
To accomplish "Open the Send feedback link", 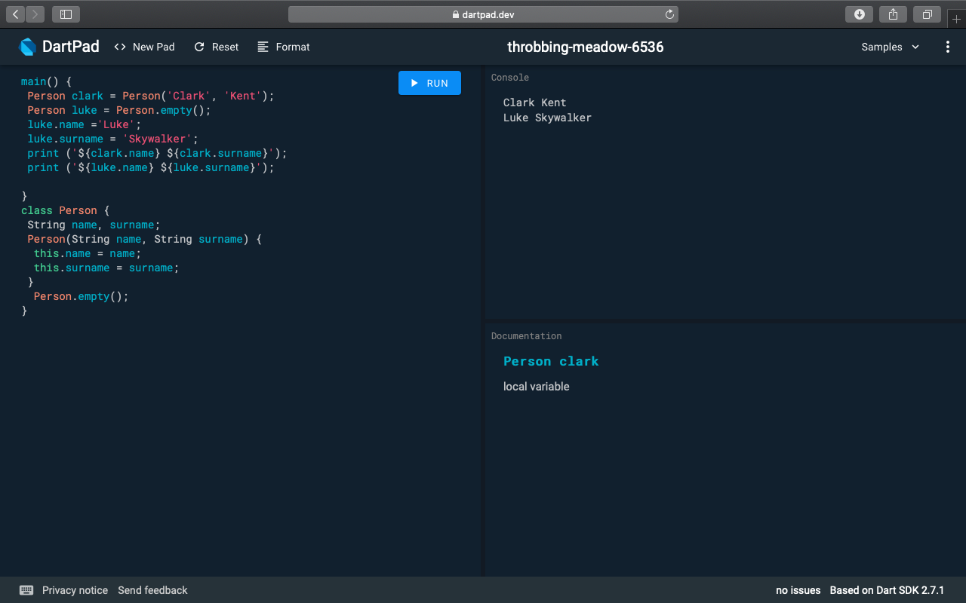I will (x=152, y=590).
